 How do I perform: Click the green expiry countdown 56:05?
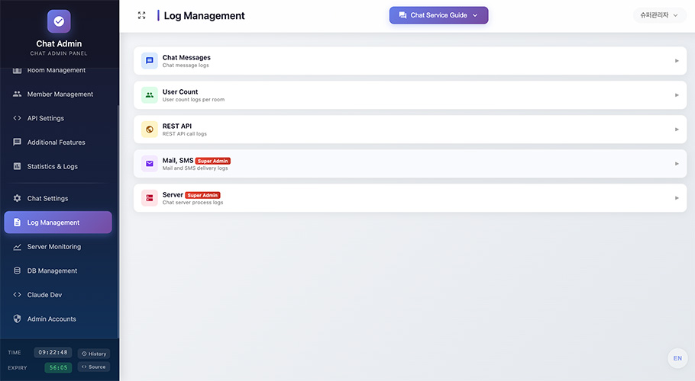(x=58, y=367)
